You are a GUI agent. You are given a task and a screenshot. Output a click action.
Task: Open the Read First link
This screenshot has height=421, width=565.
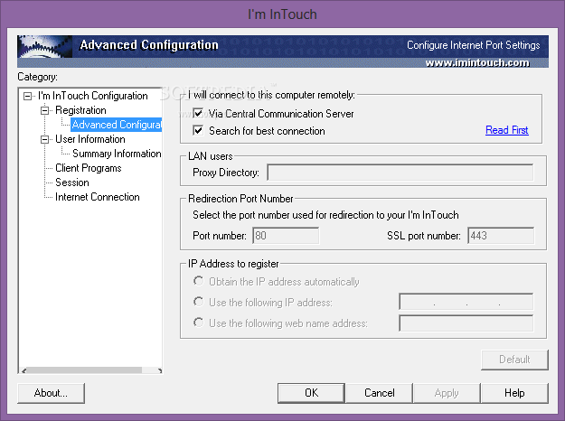pos(507,130)
